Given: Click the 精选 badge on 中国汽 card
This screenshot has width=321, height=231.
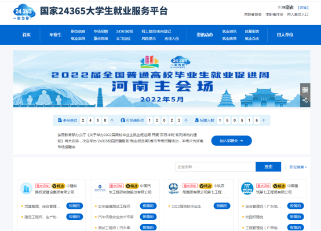Looking at the screenshot, I should (132, 186).
